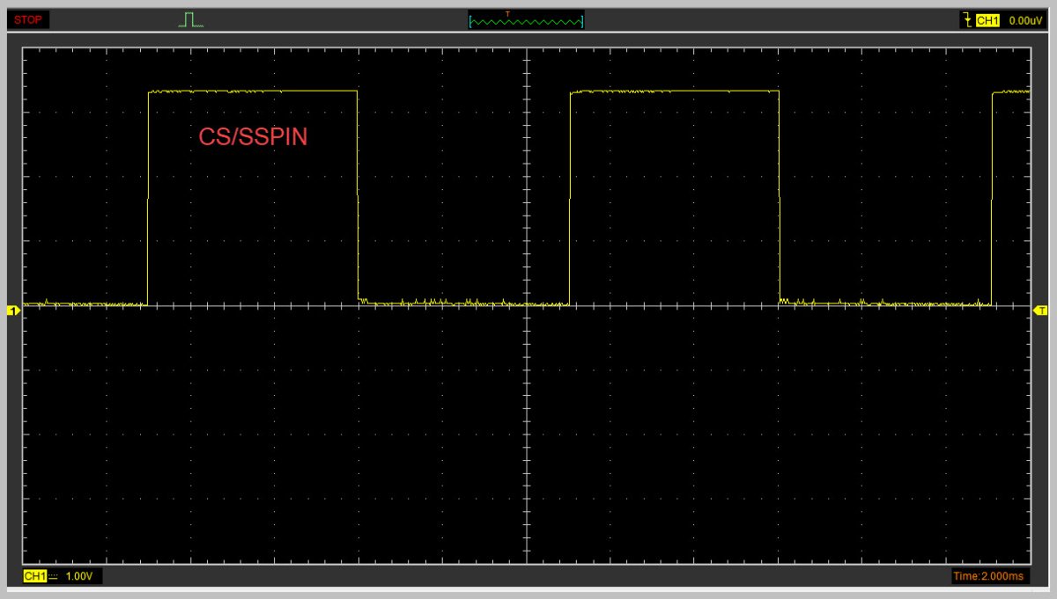Select the highlighted CH1 trigger source label
Image resolution: width=1057 pixels, height=599 pixels.
[988, 19]
